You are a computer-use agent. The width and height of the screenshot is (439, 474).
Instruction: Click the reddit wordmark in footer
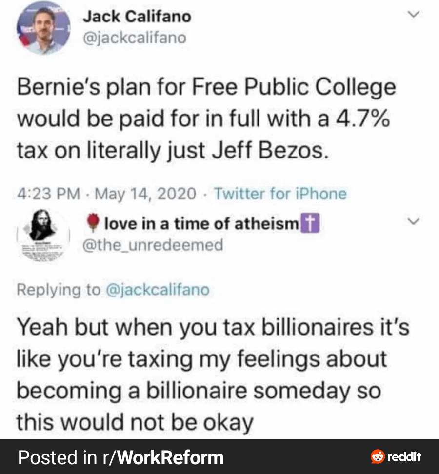coord(404,457)
